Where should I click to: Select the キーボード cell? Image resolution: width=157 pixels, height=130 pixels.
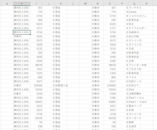[x=135, y=118]
